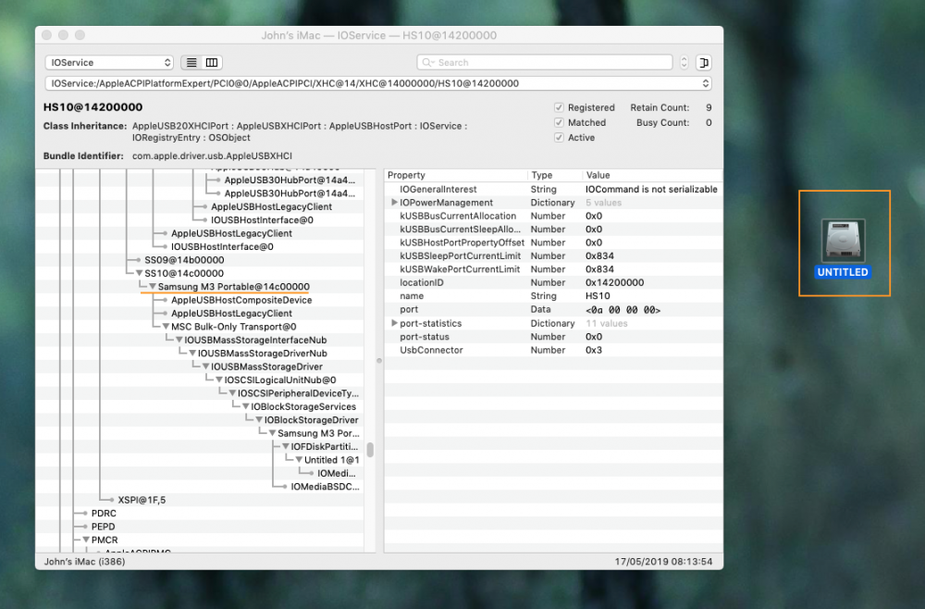Select the port-status property row
925x609 pixels.
pos(553,337)
